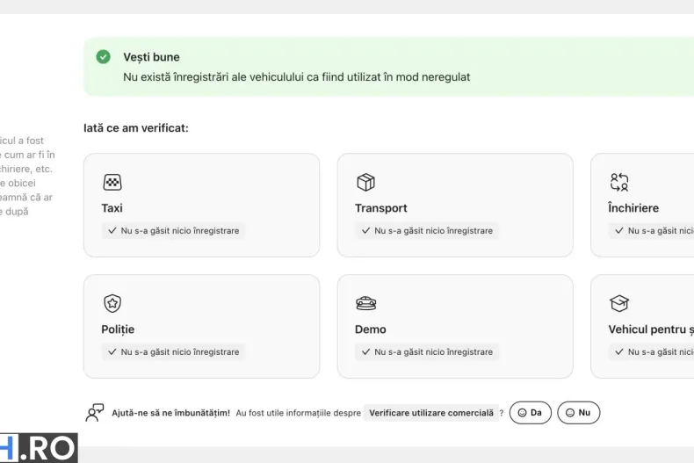This screenshot has height=463, width=694.
Task: Answer Nu to the feedback question
Action: [579, 413]
